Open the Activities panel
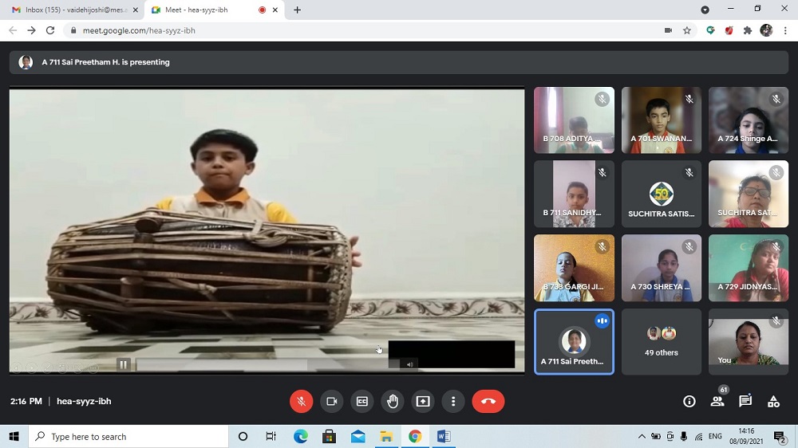 pyautogui.click(x=773, y=402)
